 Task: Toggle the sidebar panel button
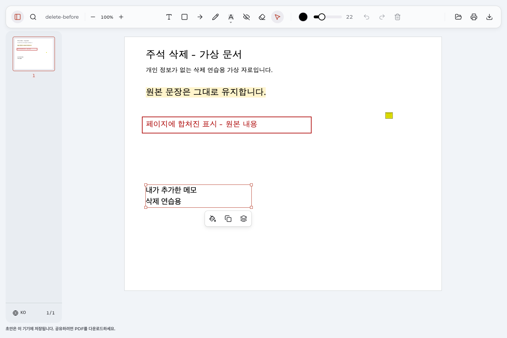pyautogui.click(x=18, y=17)
